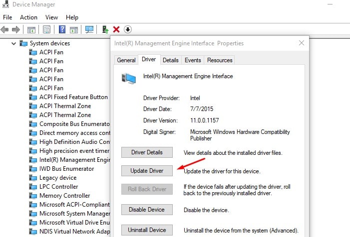Click 'View details about the installed driver files' text
The width and height of the screenshot is (350, 237).
[233, 153]
